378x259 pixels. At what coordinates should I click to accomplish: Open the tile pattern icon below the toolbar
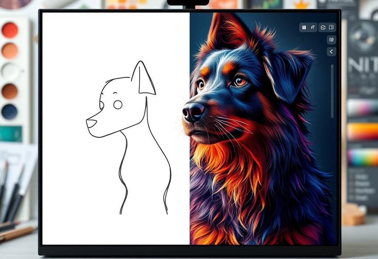[x=331, y=39]
